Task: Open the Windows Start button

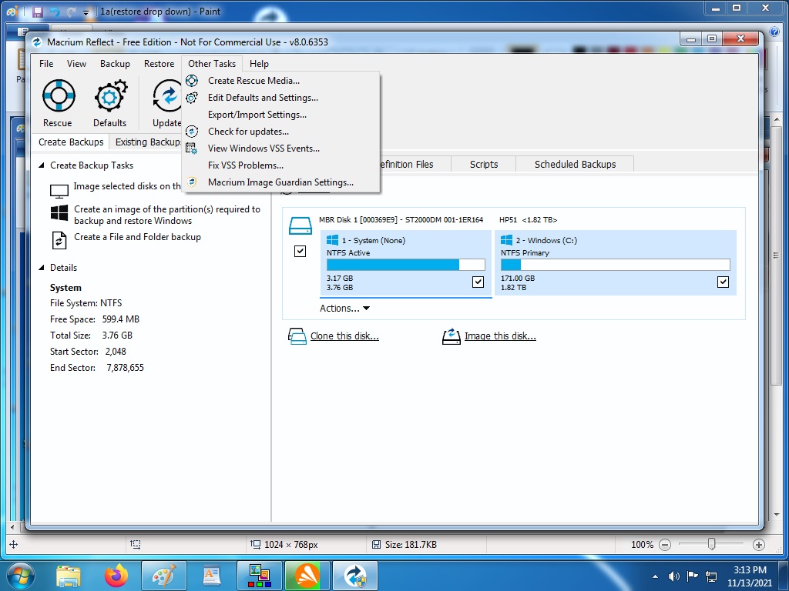Action: pyautogui.click(x=21, y=576)
